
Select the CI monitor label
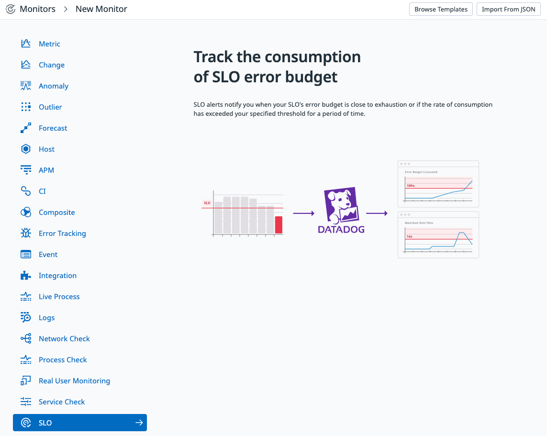[x=42, y=191]
